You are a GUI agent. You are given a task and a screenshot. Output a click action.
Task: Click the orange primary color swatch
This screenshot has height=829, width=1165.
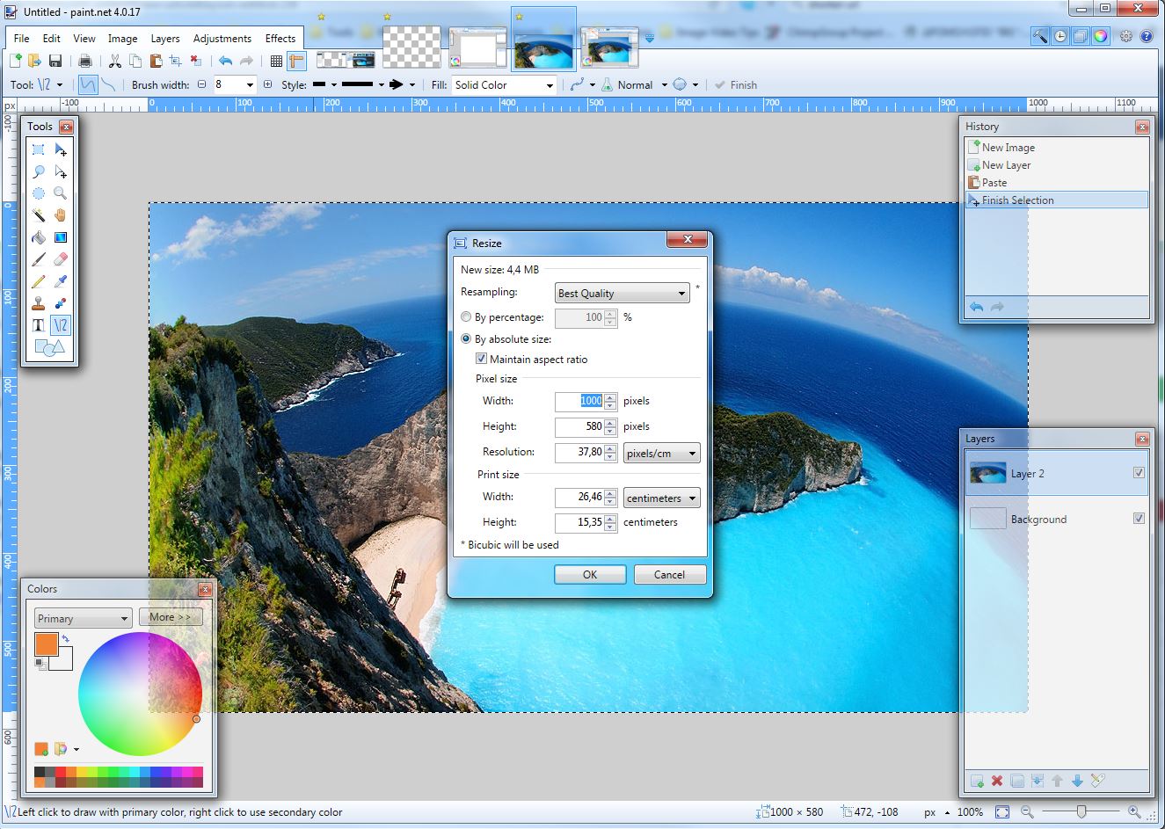46,644
